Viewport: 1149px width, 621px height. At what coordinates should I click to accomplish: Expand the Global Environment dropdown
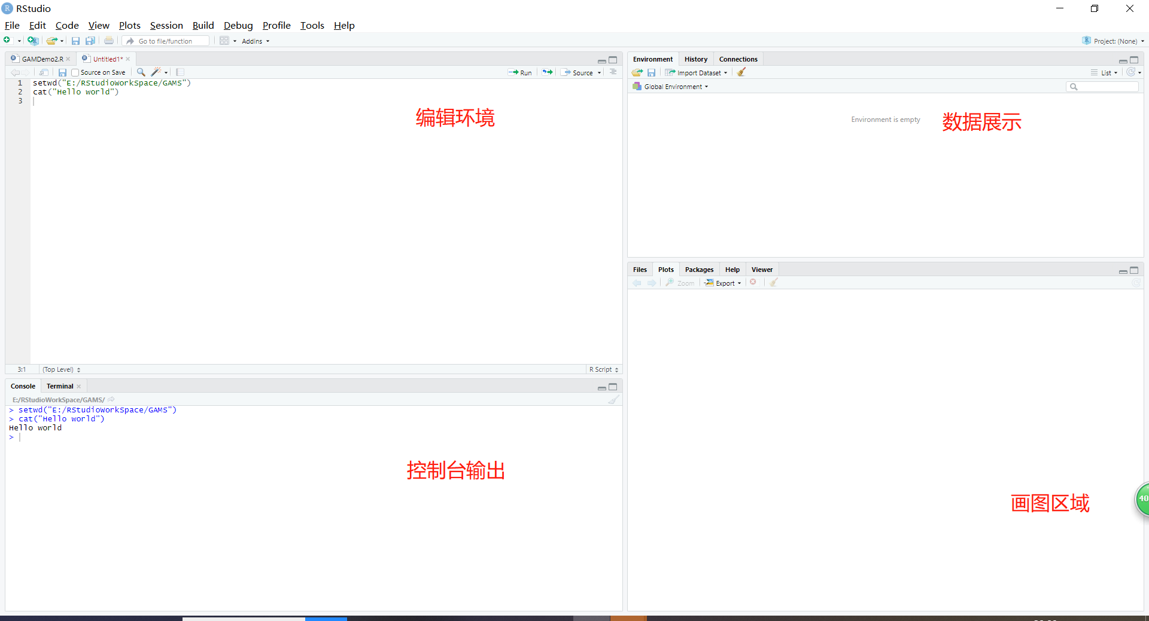tap(671, 86)
